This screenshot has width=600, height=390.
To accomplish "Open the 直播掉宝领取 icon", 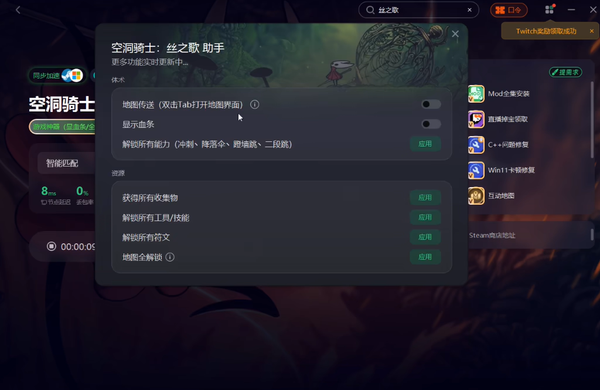I will click(476, 119).
